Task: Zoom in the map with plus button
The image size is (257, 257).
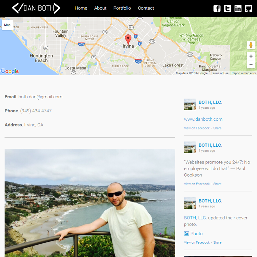Action: tap(251, 56)
